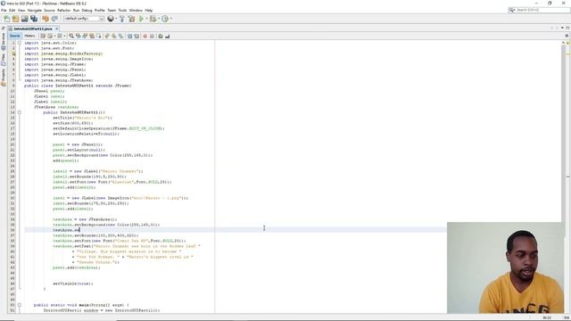Collapse the constructor fold at line 14
This screenshot has width=571, height=321.
[20, 112]
